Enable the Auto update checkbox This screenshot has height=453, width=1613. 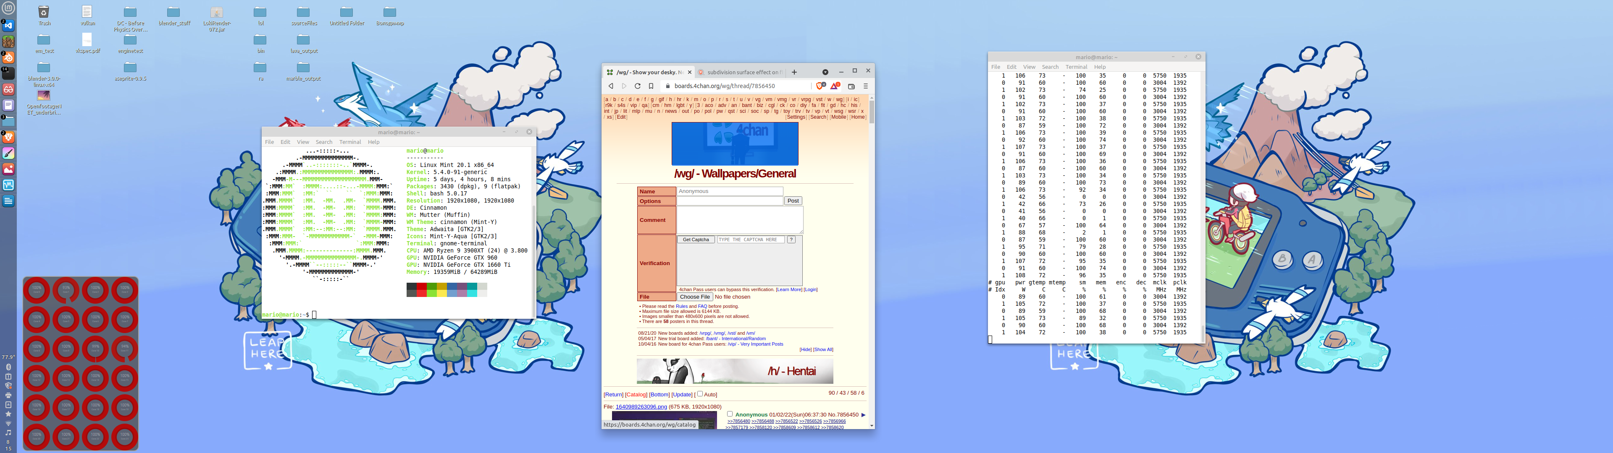tap(700, 393)
